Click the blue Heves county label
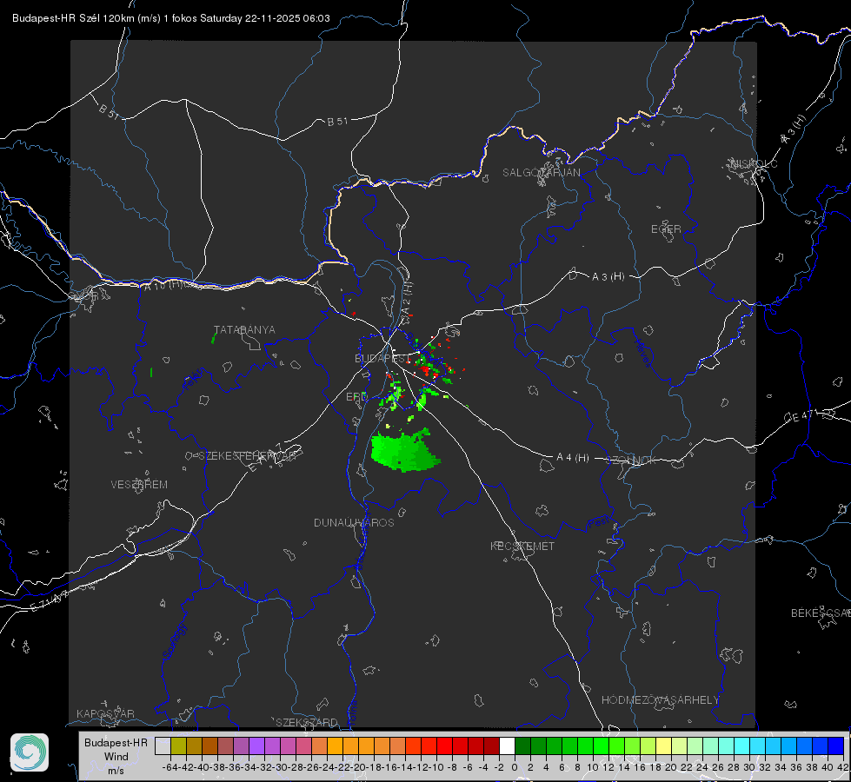Image resolution: width=851 pixels, height=782 pixels. coord(642,352)
